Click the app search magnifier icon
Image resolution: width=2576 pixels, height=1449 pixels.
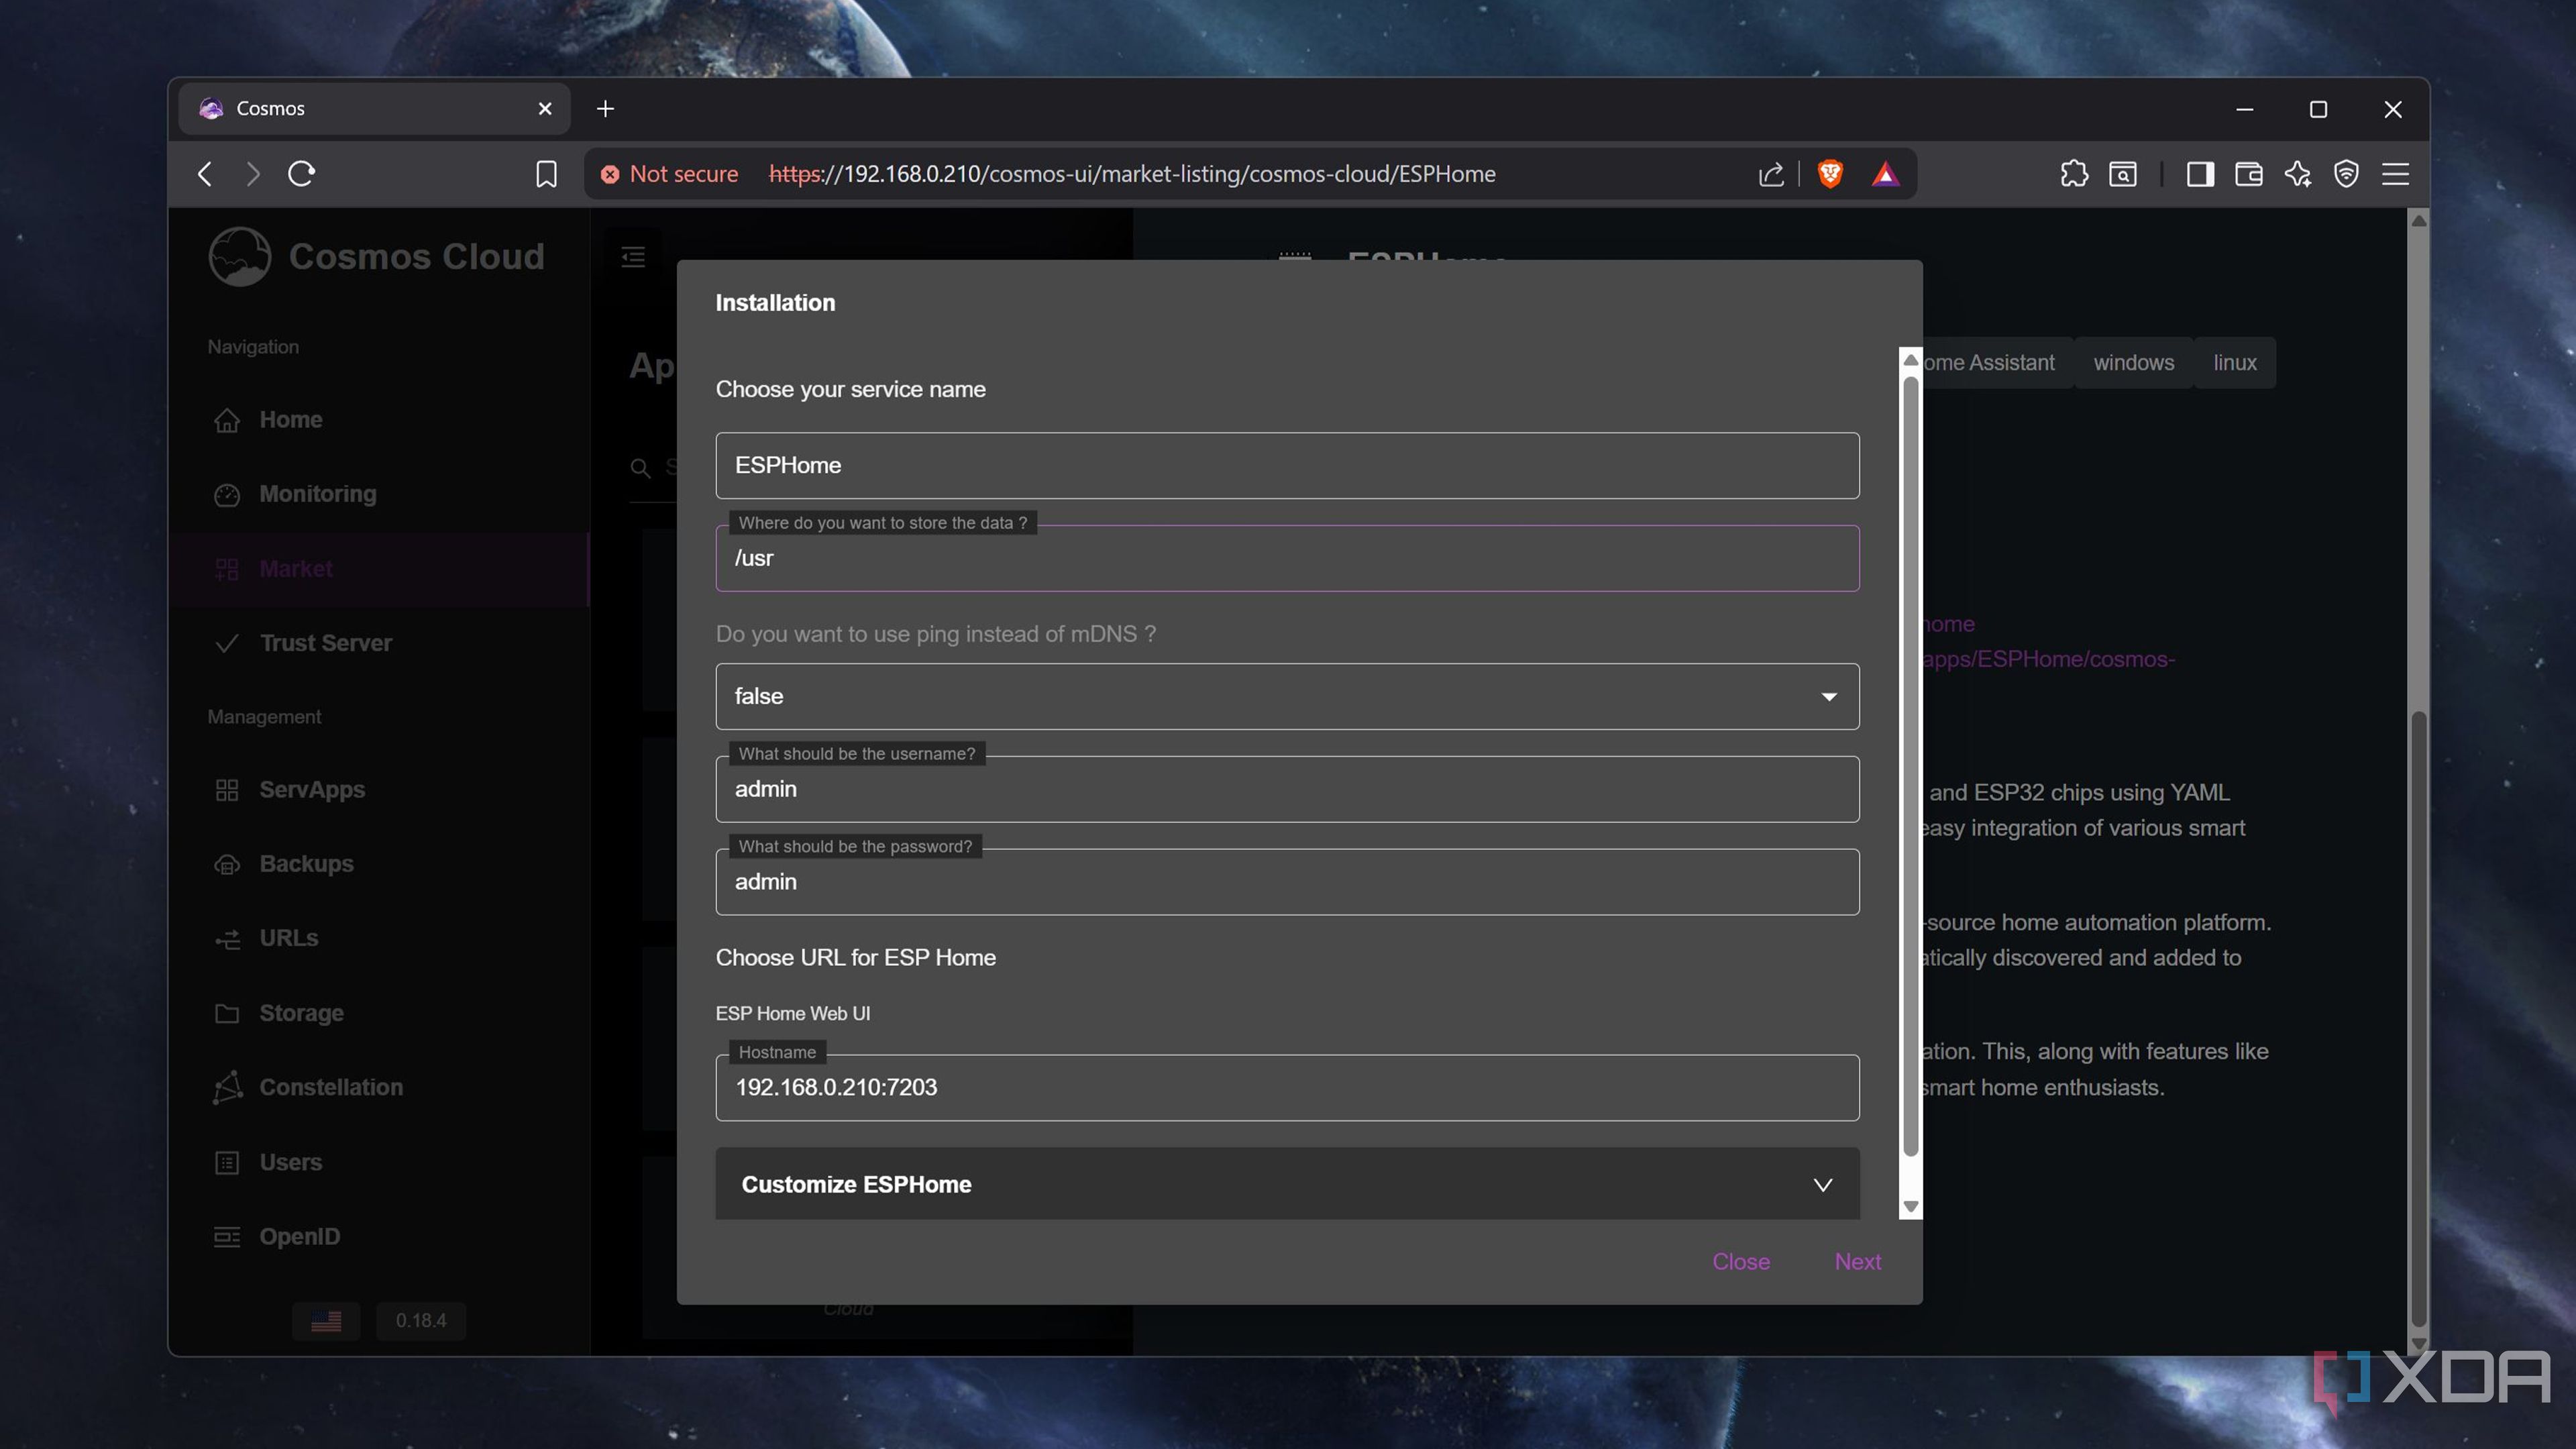point(640,467)
